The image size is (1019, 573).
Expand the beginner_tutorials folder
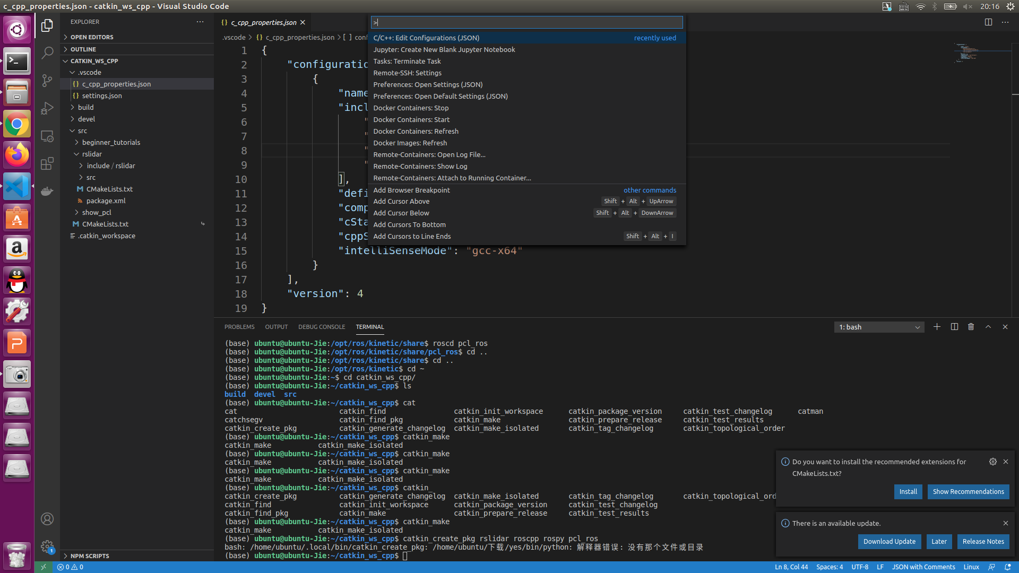pos(111,142)
